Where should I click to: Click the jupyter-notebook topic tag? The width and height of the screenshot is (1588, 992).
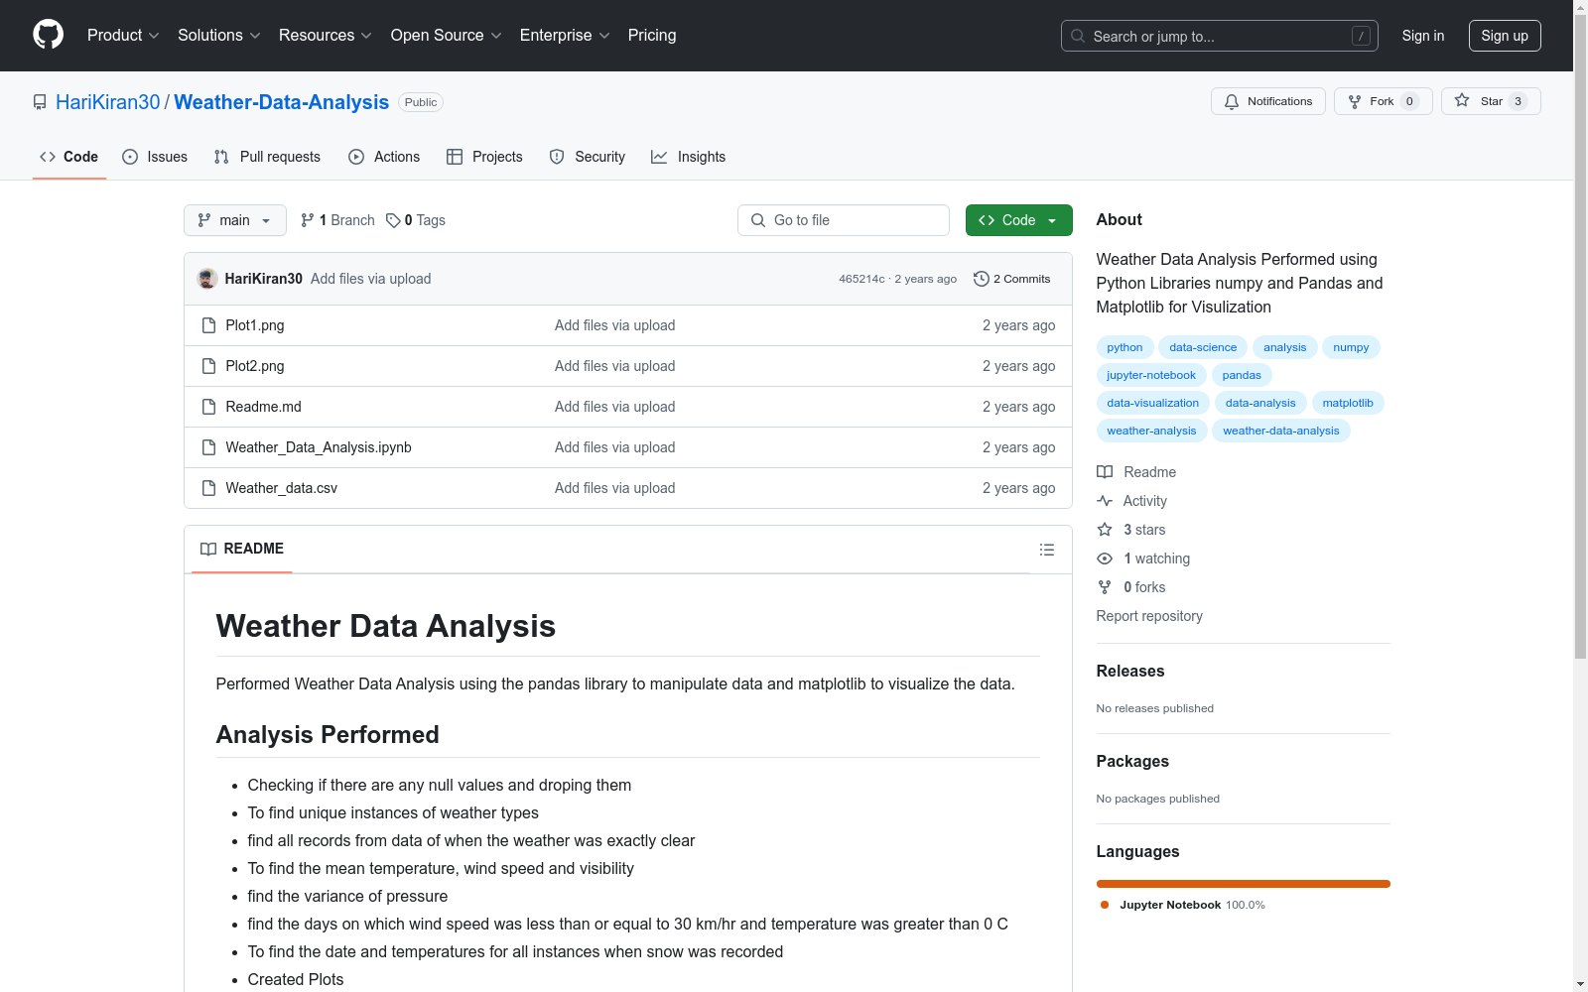point(1151,375)
